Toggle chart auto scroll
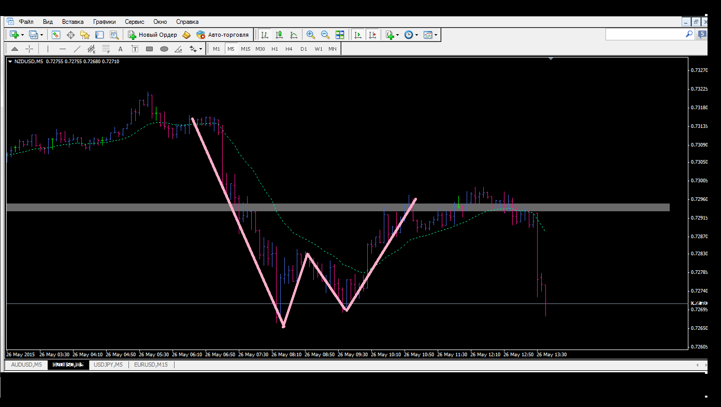721x407 pixels. click(x=358, y=35)
